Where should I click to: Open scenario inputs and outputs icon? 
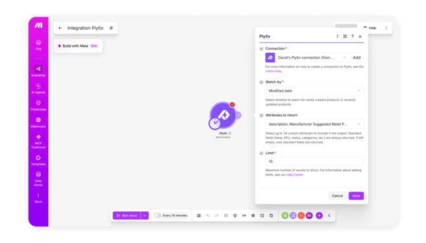[x=244, y=216]
